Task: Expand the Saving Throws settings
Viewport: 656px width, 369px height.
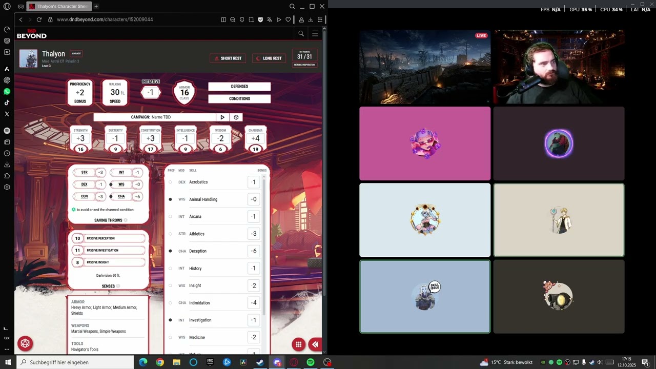Action: [126, 220]
